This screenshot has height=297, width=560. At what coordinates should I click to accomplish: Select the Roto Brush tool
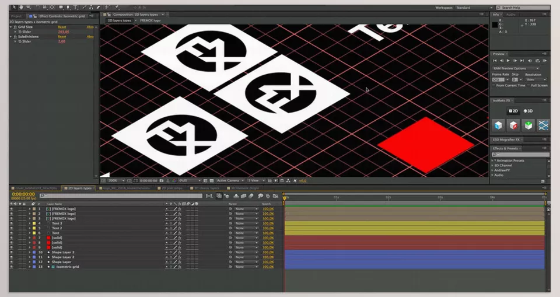[107, 7]
